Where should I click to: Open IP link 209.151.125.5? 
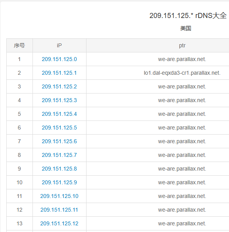60,128
